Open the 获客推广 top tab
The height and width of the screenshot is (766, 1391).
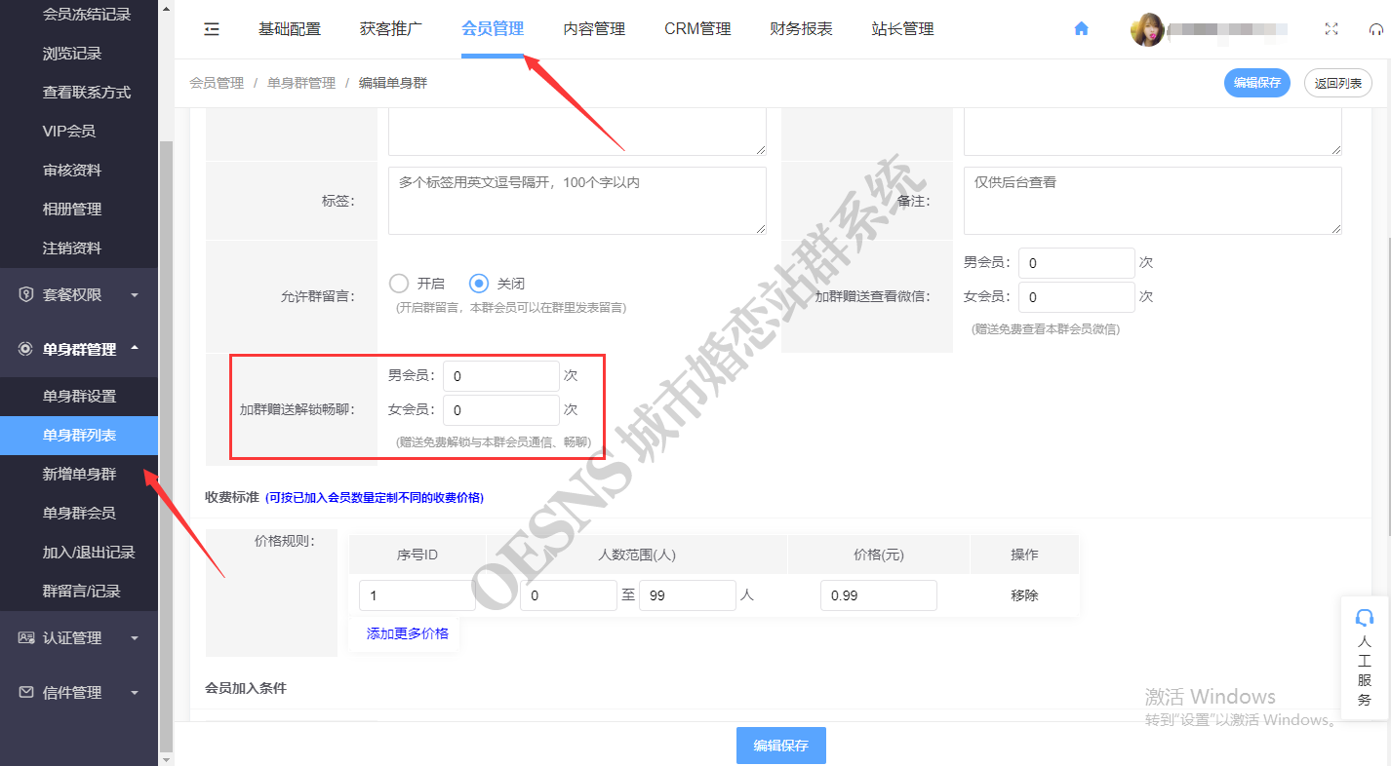coord(391,29)
